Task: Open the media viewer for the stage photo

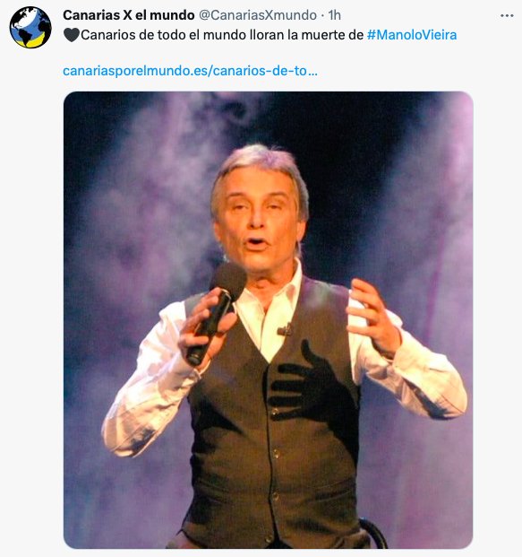Action: pos(268,319)
